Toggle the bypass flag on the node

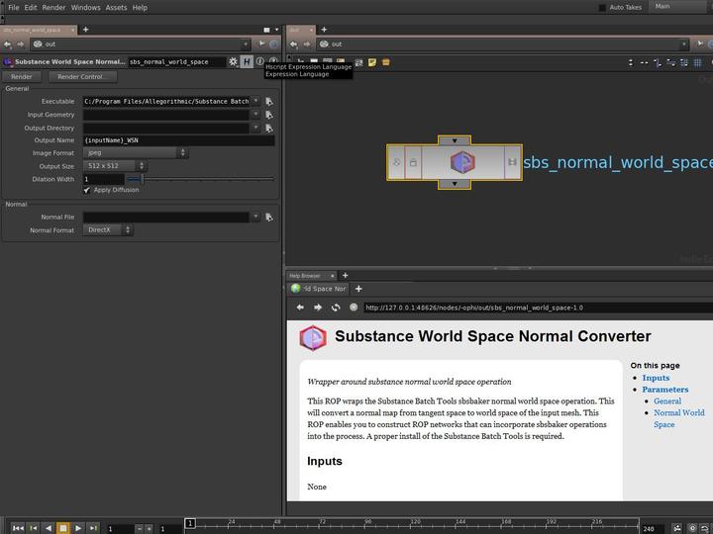[396, 162]
